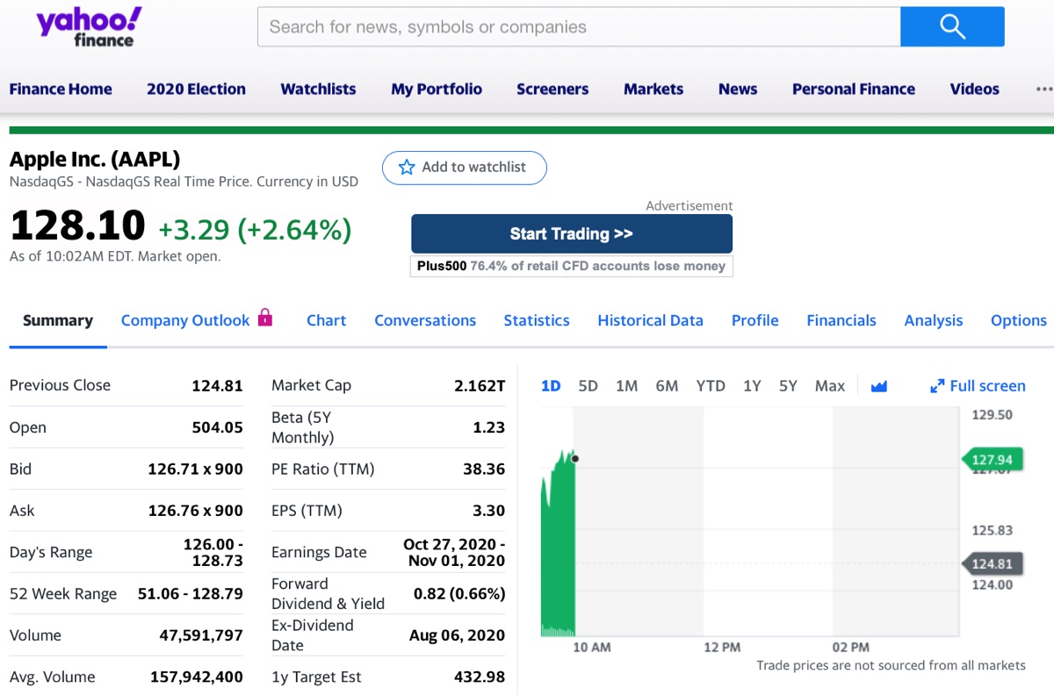Open the Historical Data tab

(x=650, y=320)
